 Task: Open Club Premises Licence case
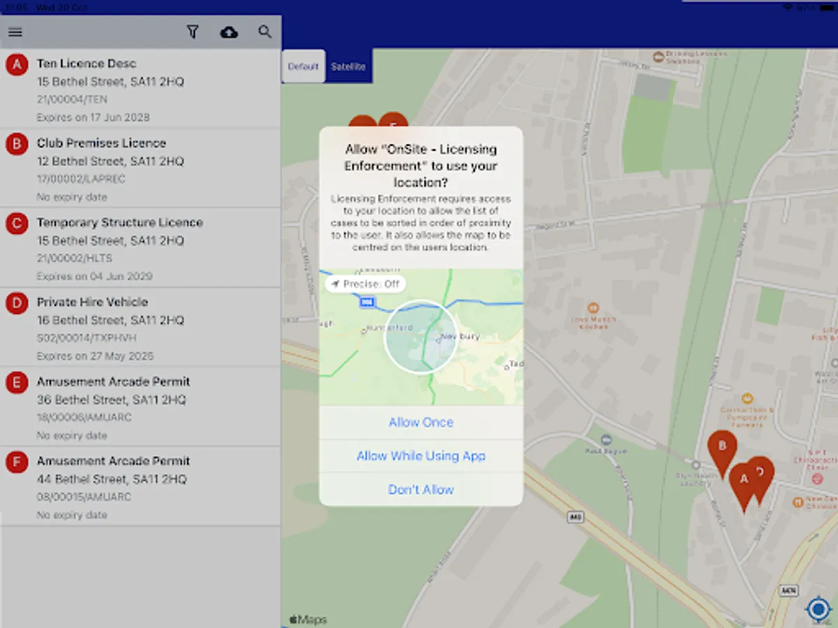tap(140, 168)
